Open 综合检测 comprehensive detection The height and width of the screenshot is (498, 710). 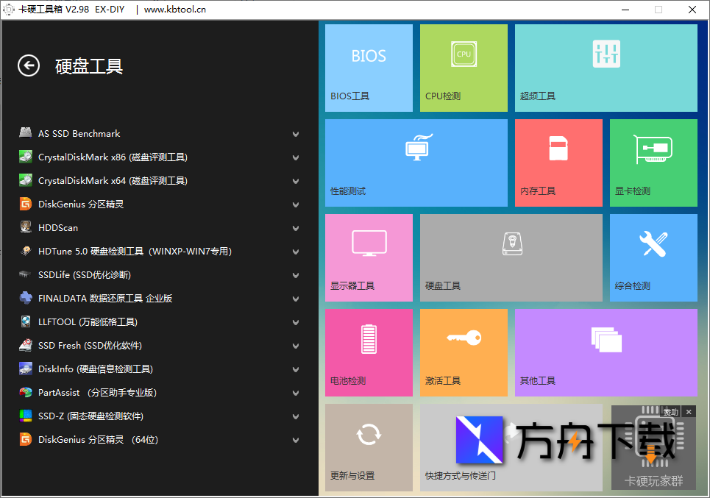tap(653, 257)
